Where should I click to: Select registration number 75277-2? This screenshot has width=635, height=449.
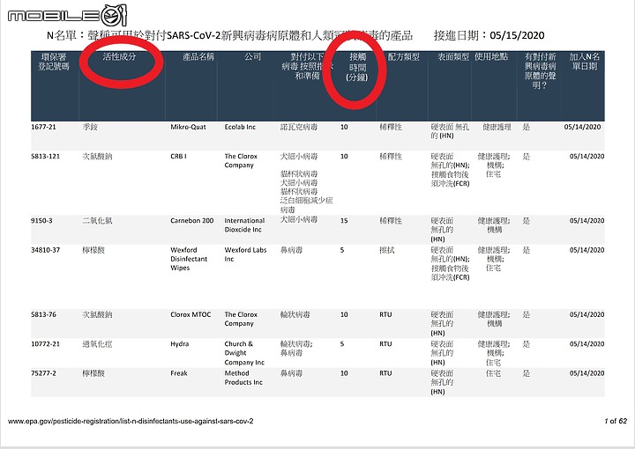[x=43, y=373]
